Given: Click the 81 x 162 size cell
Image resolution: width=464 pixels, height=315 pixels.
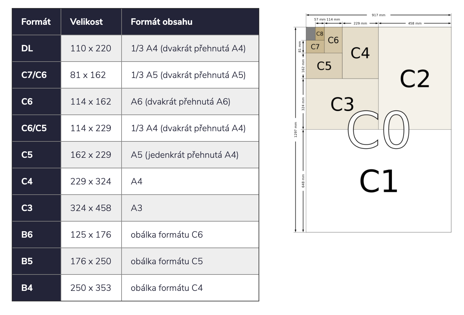Looking at the screenshot, I should [x=88, y=75].
